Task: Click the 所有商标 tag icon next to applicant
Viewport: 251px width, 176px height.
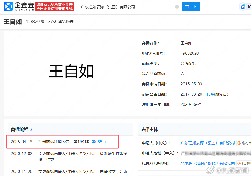Action: point(244,143)
